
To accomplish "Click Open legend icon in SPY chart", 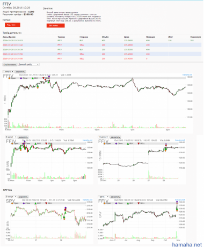I will click(x=12, y=203).
